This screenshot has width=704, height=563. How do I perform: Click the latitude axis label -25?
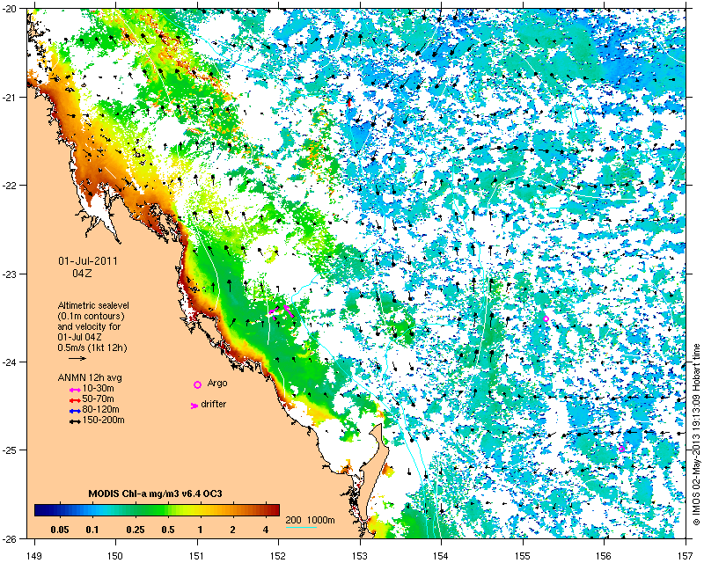(9, 450)
